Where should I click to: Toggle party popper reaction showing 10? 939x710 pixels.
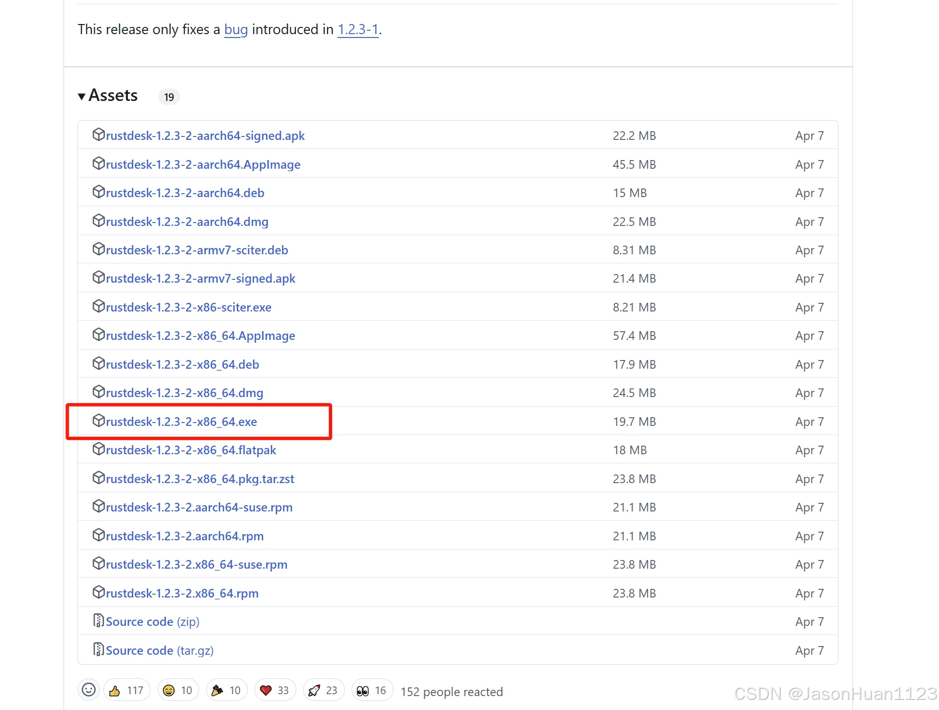click(x=227, y=690)
